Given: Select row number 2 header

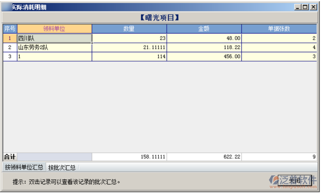Looking at the screenshot, I should click(10, 47).
